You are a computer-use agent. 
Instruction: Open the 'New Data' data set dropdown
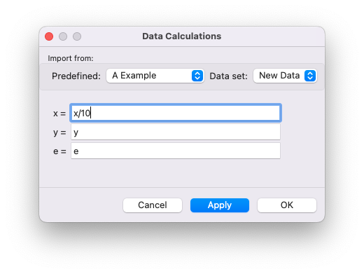(x=285, y=76)
